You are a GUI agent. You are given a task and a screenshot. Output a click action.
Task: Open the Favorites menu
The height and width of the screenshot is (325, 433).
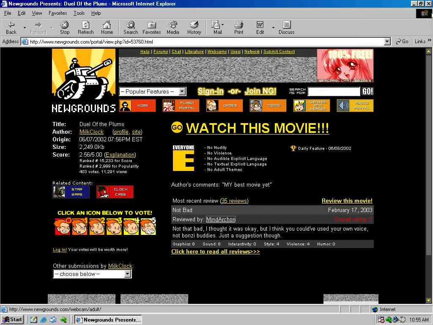click(x=58, y=13)
